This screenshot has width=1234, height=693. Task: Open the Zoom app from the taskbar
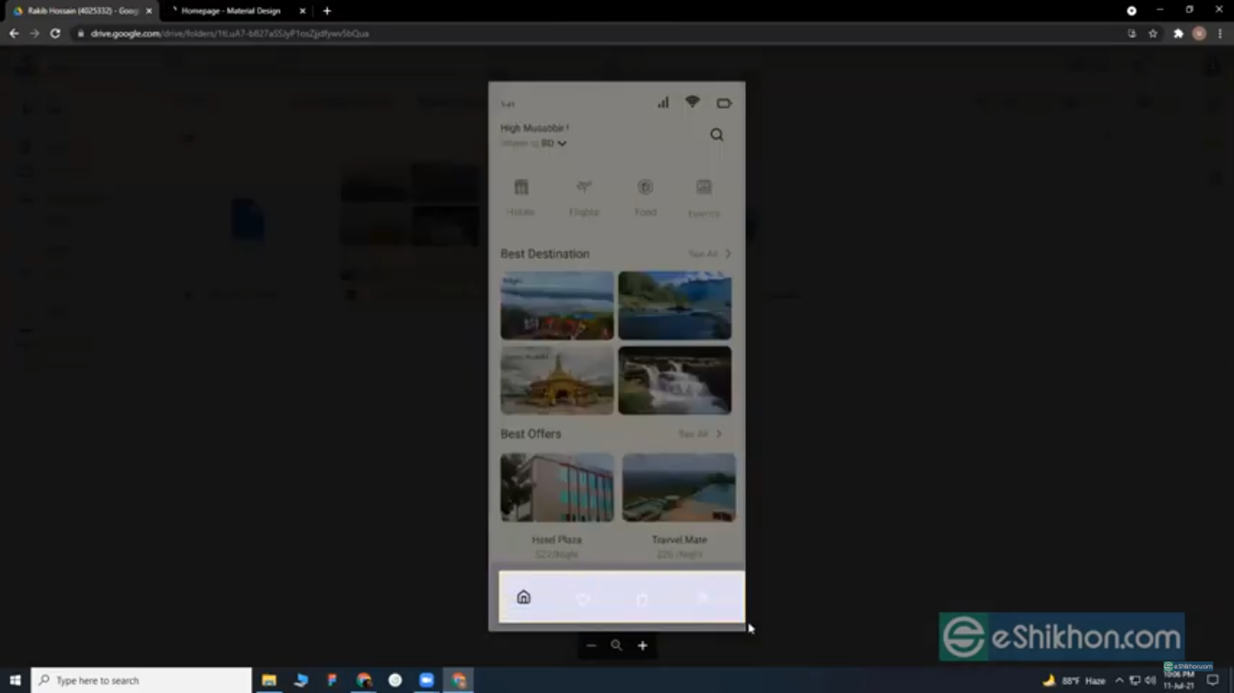click(426, 680)
